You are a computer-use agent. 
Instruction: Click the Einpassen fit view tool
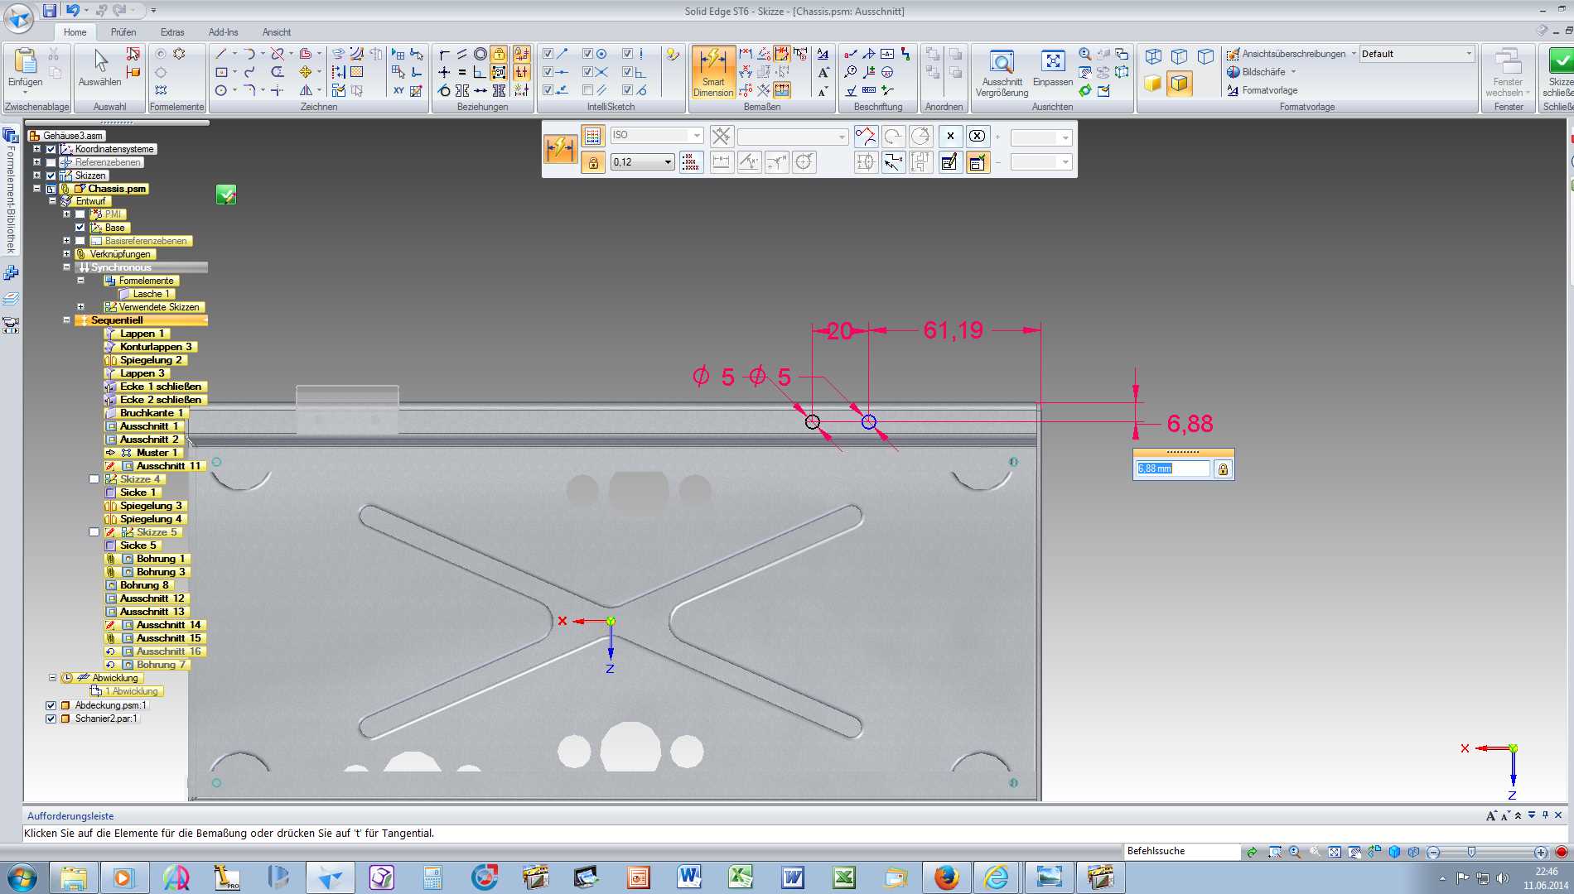pyautogui.click(x=1053, y=68)
